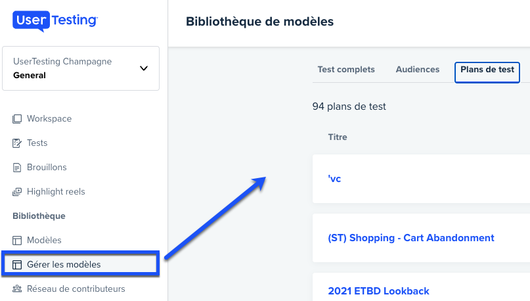
Task: Switch to the Test complets tab
Action: [346, 69]
